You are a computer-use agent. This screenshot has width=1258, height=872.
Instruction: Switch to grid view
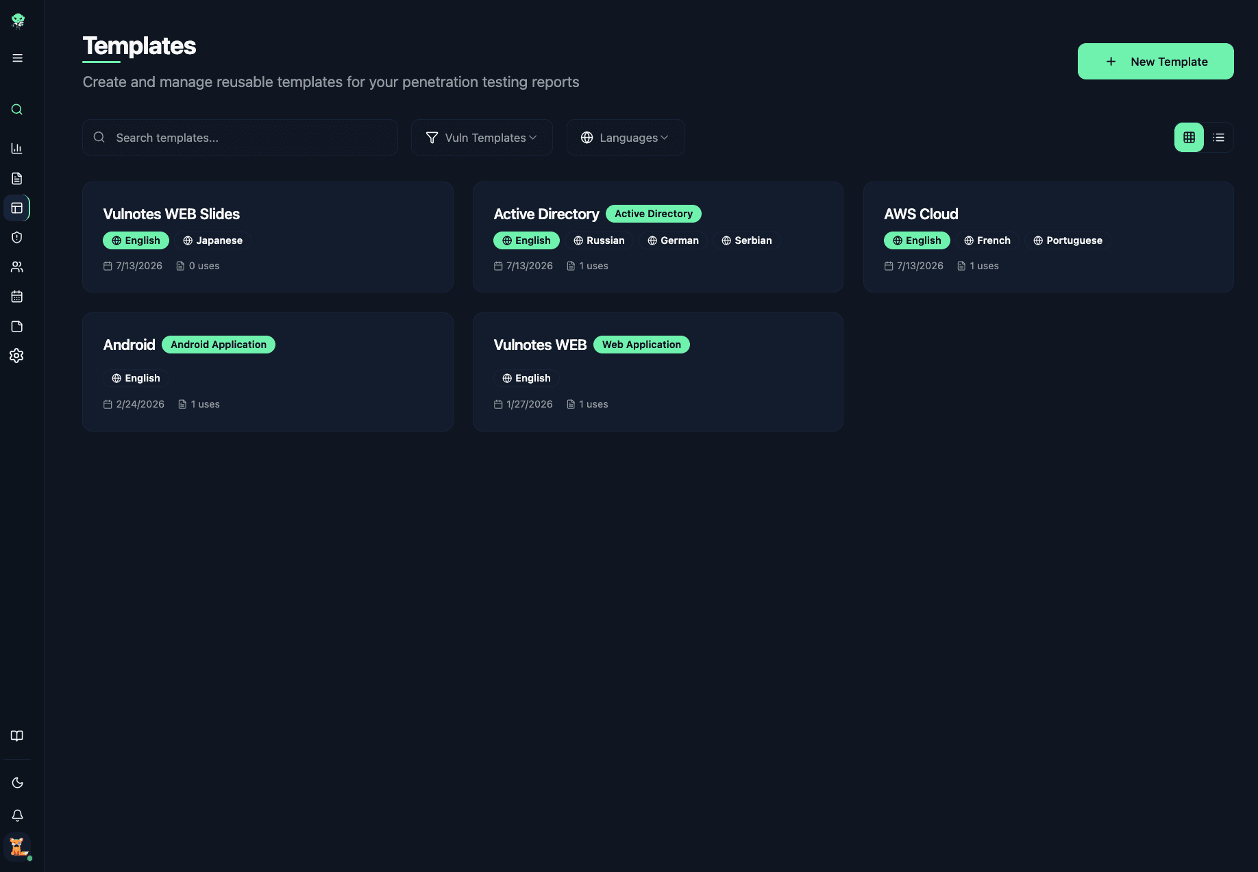pyautogui.click(x=1189, y=138)
